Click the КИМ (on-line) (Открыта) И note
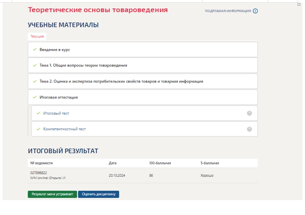 click(x=48, y=178)
